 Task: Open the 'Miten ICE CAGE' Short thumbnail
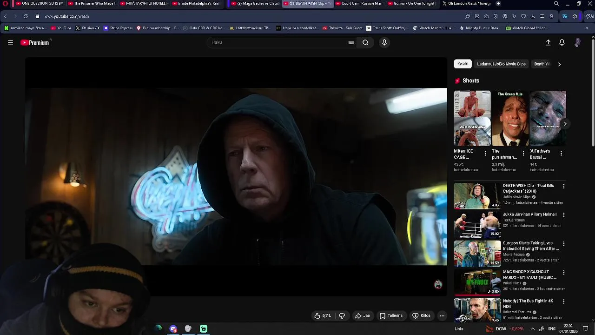point(472,118)
